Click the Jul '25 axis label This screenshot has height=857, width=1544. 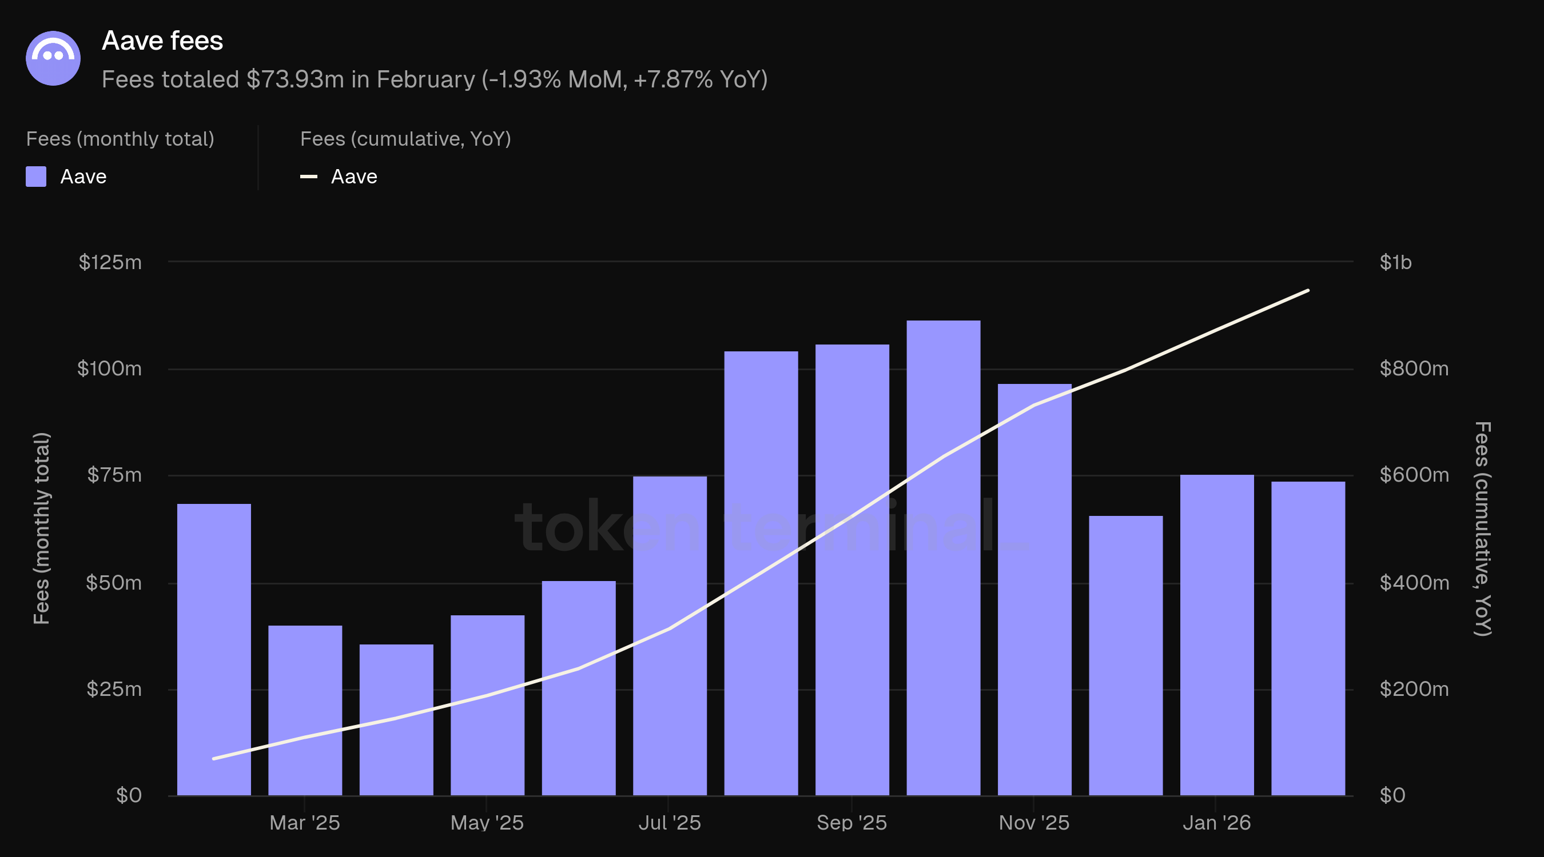670,822
